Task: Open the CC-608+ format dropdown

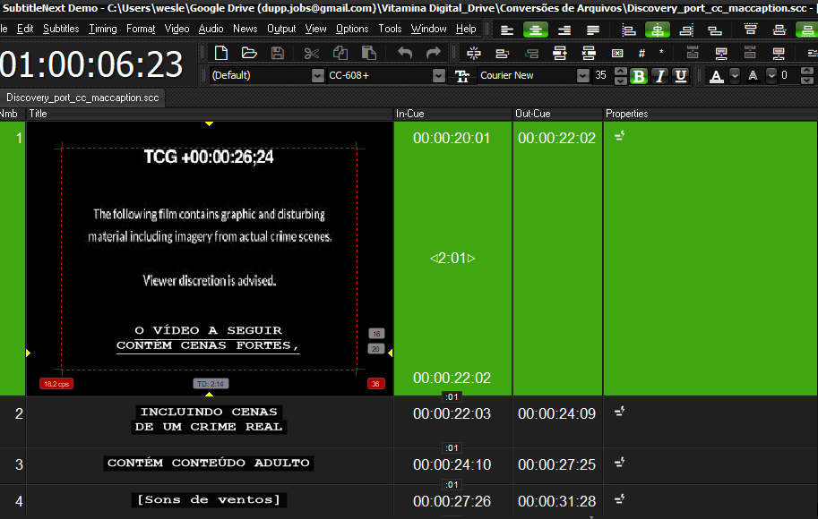Action: [439, 75]
